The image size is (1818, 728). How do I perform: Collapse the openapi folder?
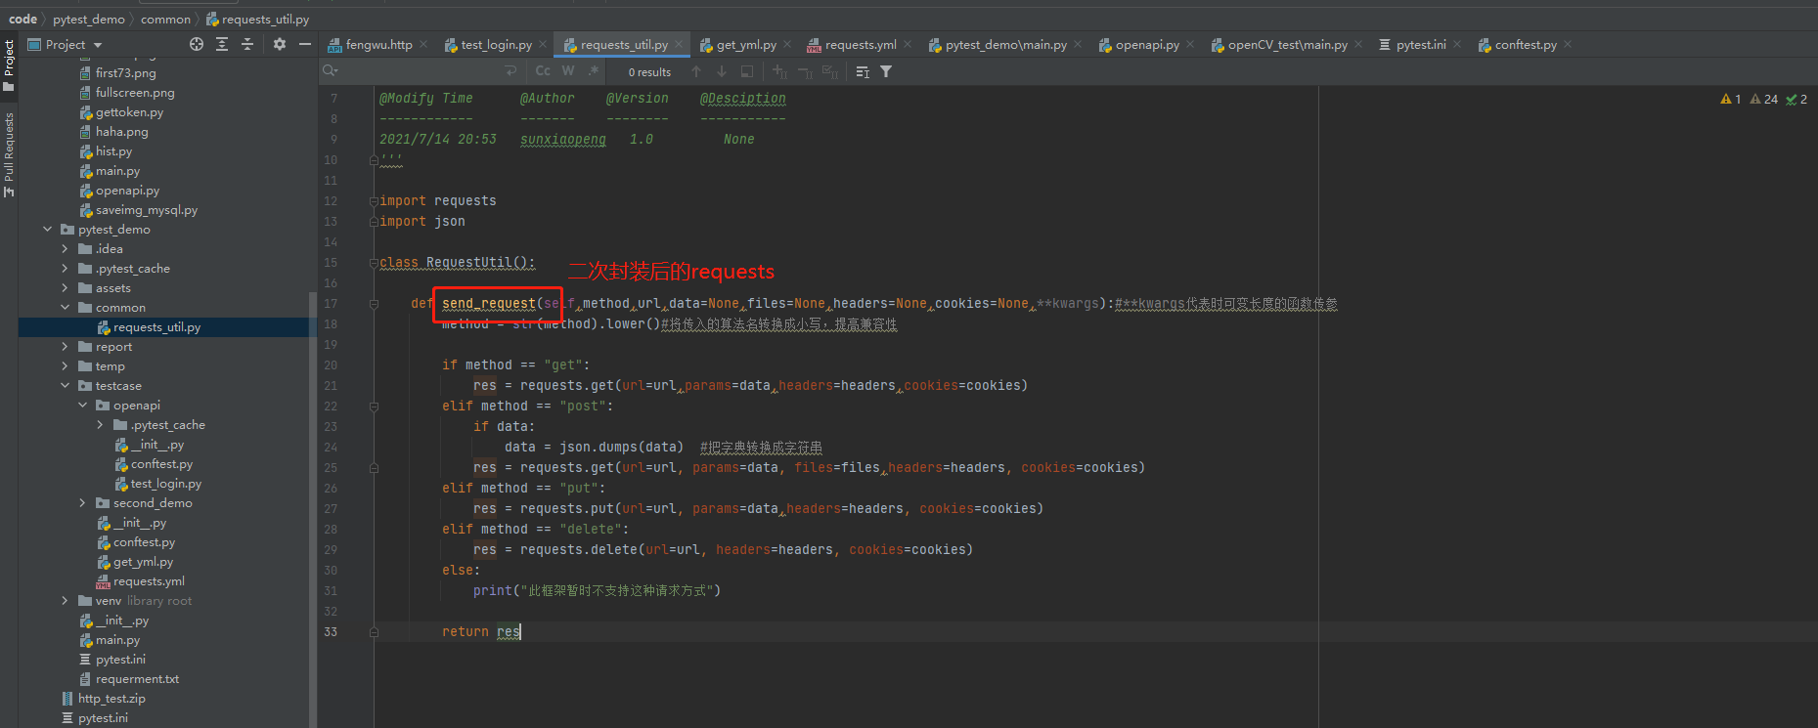click(82, 406)
